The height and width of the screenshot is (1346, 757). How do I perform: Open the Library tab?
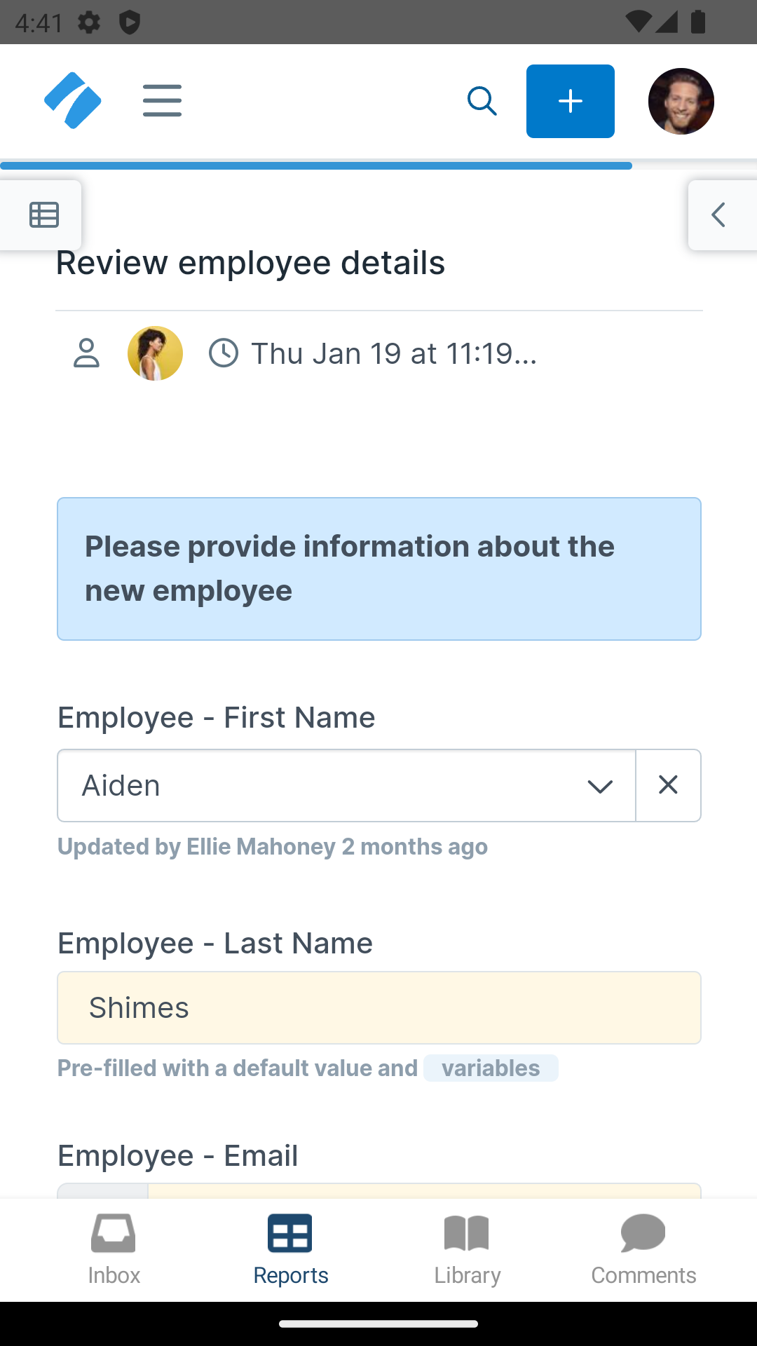[x=467, y=1249]
